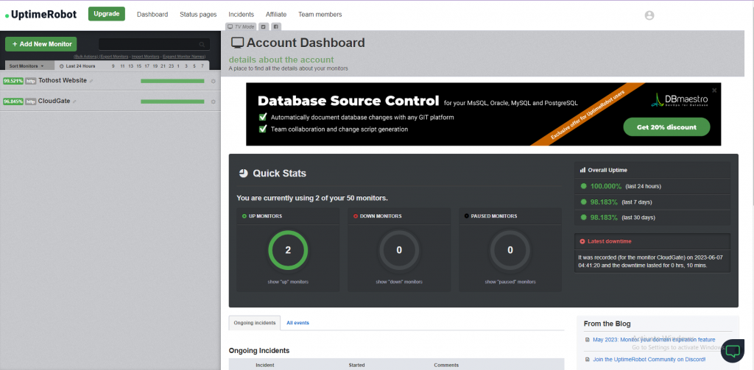
Task: Click the CloudGate uptime bar
Action: click(172, 102)
